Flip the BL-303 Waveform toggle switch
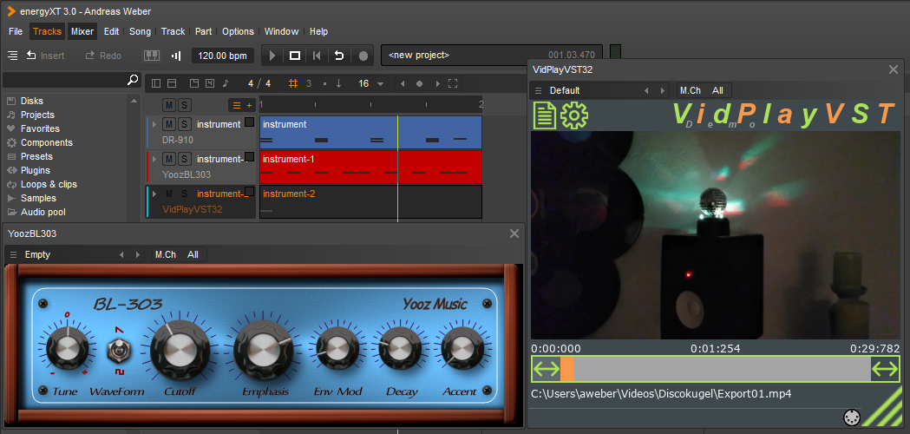910x434 pixels. (115, 351)
